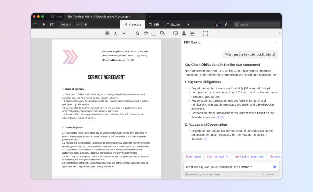Viewport: 313px width, 192px height.
Task: Click the share icon in toolbar
Action: coord(226,24)
